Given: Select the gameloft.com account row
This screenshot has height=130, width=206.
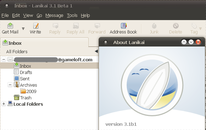Looking at the screenshot, I should tap(49, 60).
